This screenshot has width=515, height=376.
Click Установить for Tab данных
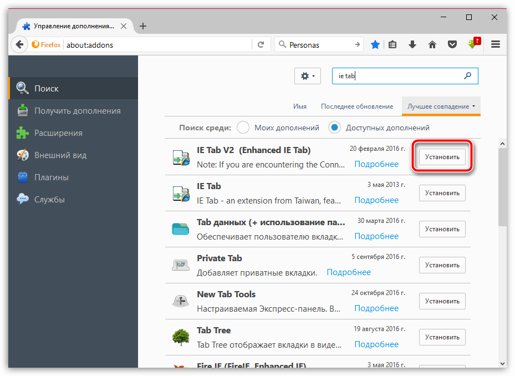442,229
